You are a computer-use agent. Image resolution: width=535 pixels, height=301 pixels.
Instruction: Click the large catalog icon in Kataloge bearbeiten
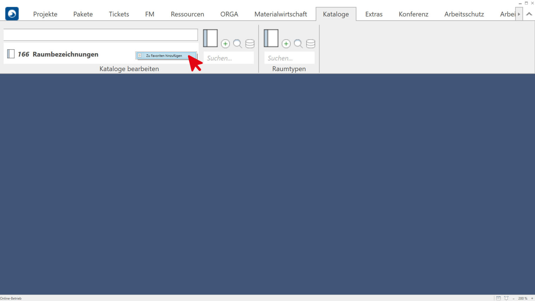[210, 38]
